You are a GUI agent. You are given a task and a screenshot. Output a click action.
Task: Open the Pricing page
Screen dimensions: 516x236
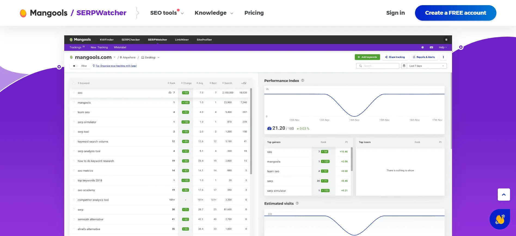coord(254,13)
